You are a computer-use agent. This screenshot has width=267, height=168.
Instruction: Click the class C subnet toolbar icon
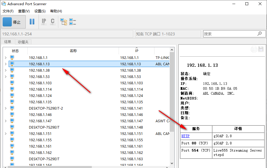(x=53, y=22)
